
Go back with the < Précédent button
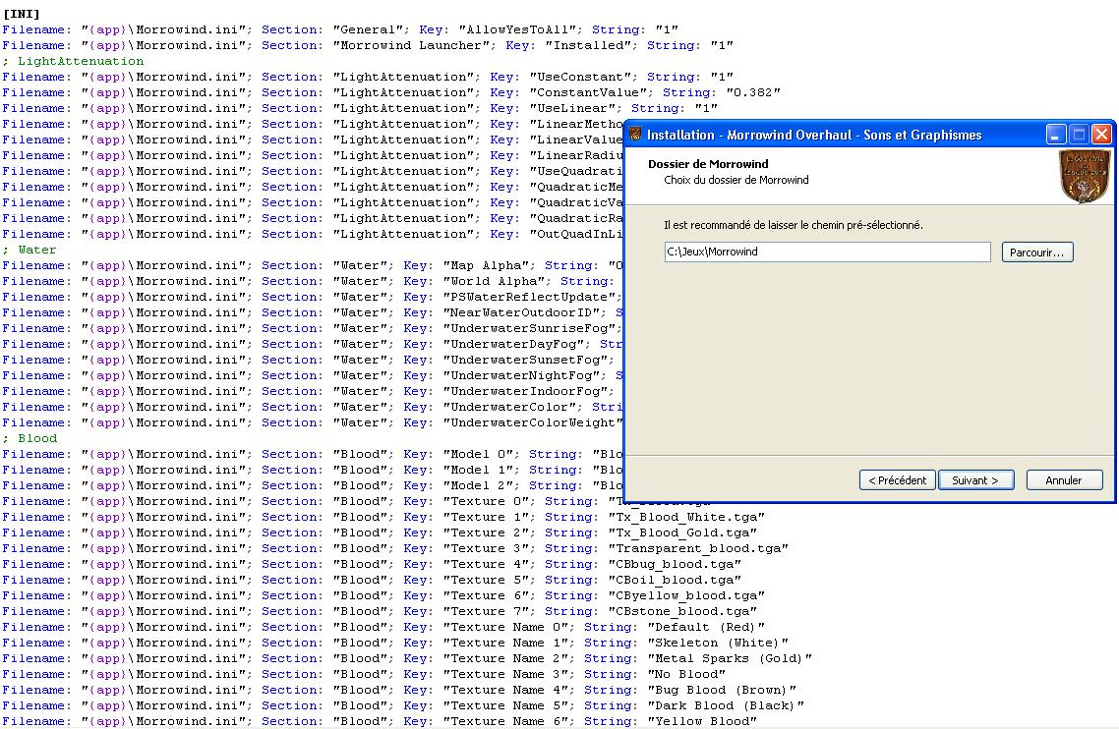[897, 480]
